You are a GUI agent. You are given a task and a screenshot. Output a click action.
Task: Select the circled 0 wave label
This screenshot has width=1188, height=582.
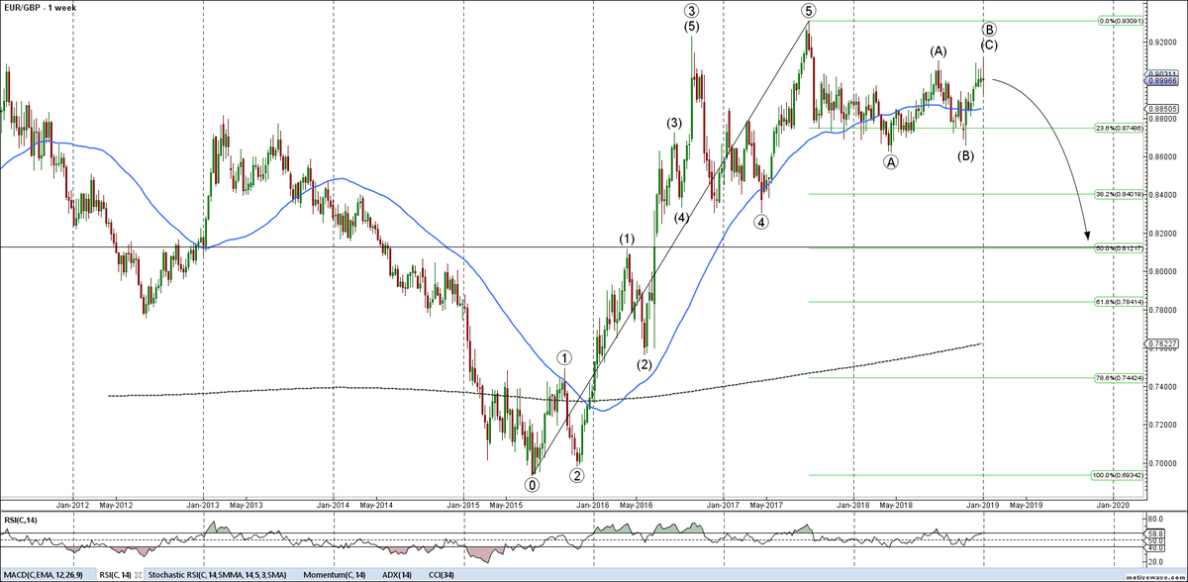533,485
